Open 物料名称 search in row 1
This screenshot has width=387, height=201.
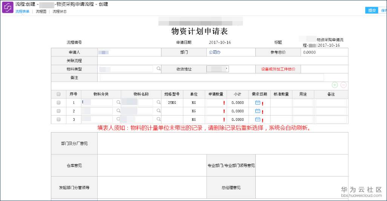(159, 102)
